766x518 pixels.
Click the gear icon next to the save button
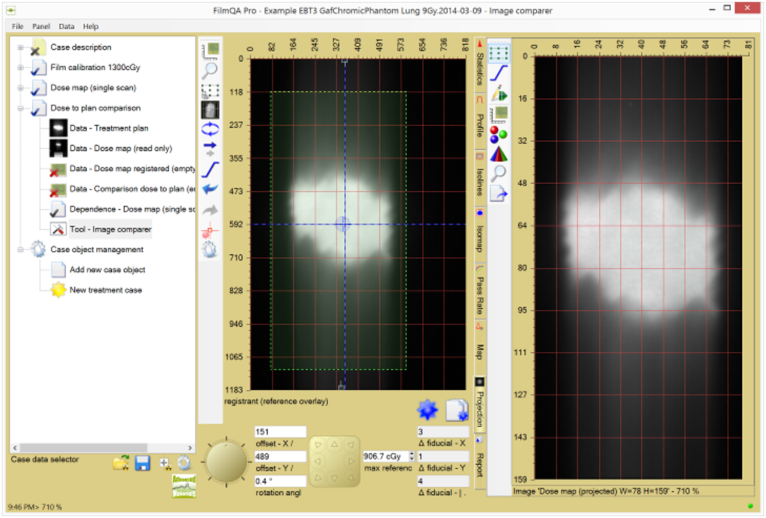pos(183,463)
